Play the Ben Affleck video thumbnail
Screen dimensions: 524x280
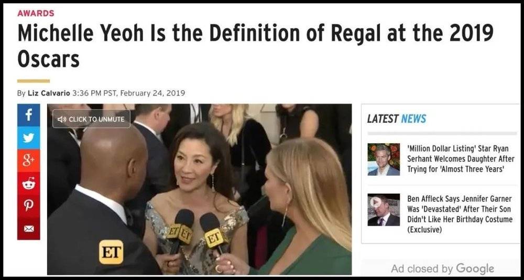[384, 210]
